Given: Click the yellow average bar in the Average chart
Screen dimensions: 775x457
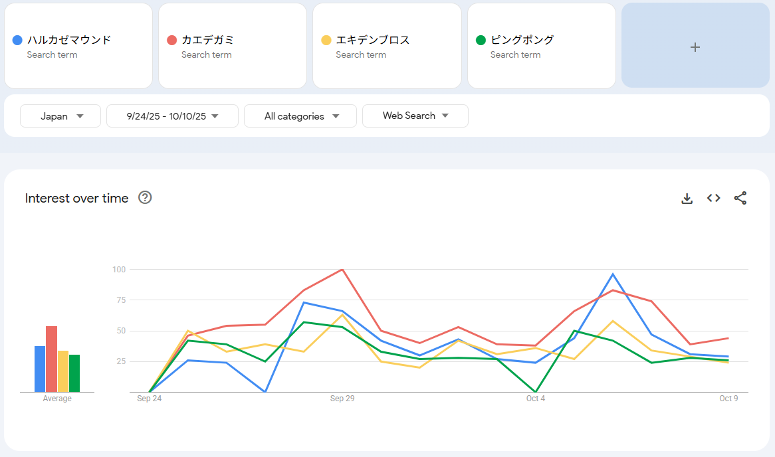Looking at the screenshot, I should coord(63,371).
